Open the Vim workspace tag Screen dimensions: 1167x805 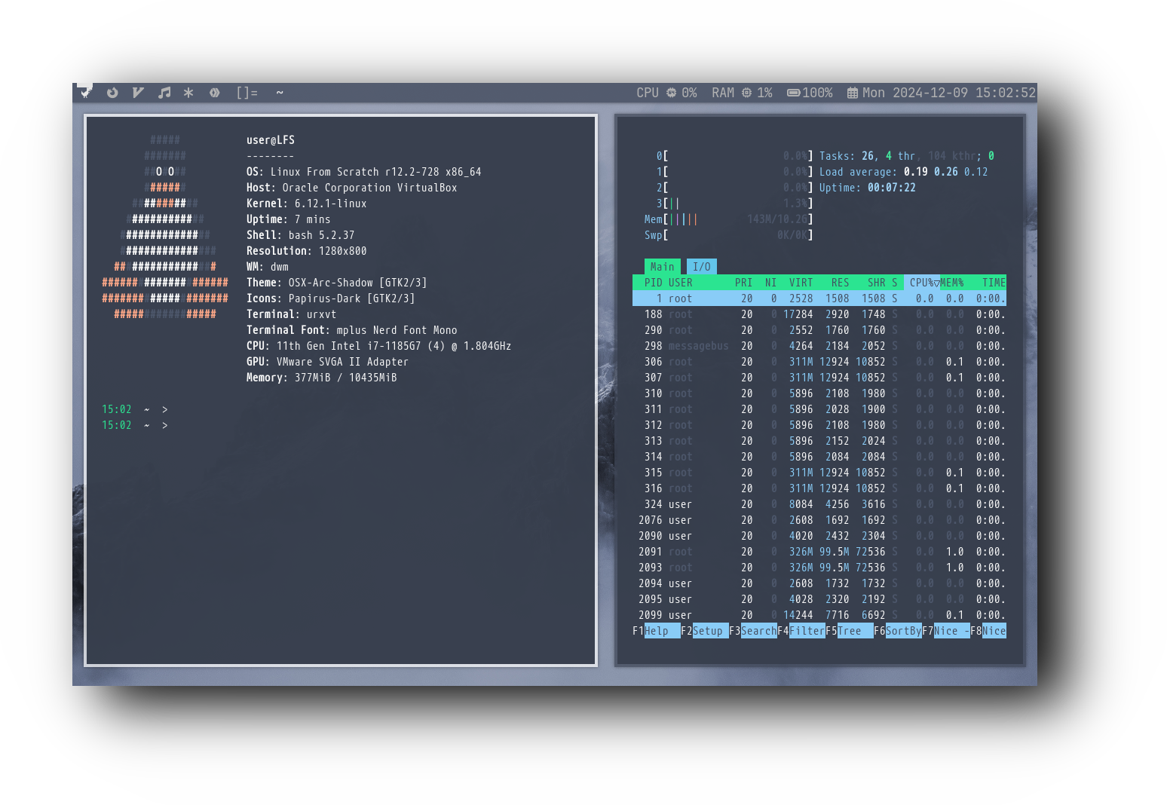point(138,93)
